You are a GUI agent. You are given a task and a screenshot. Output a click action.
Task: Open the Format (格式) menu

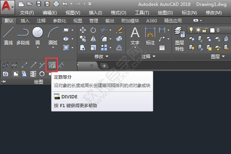pos(119,13)
